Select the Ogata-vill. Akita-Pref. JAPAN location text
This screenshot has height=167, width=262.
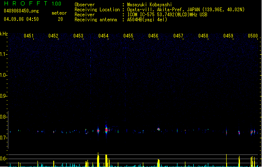point(186,10)
